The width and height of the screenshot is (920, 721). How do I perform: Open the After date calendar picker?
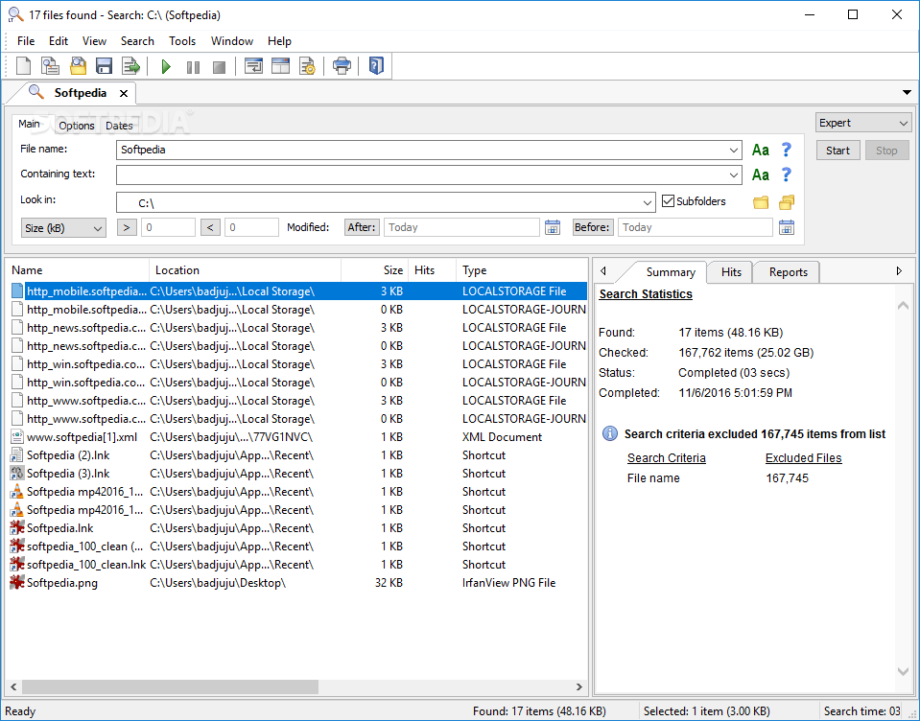click(x=553, y=227)
